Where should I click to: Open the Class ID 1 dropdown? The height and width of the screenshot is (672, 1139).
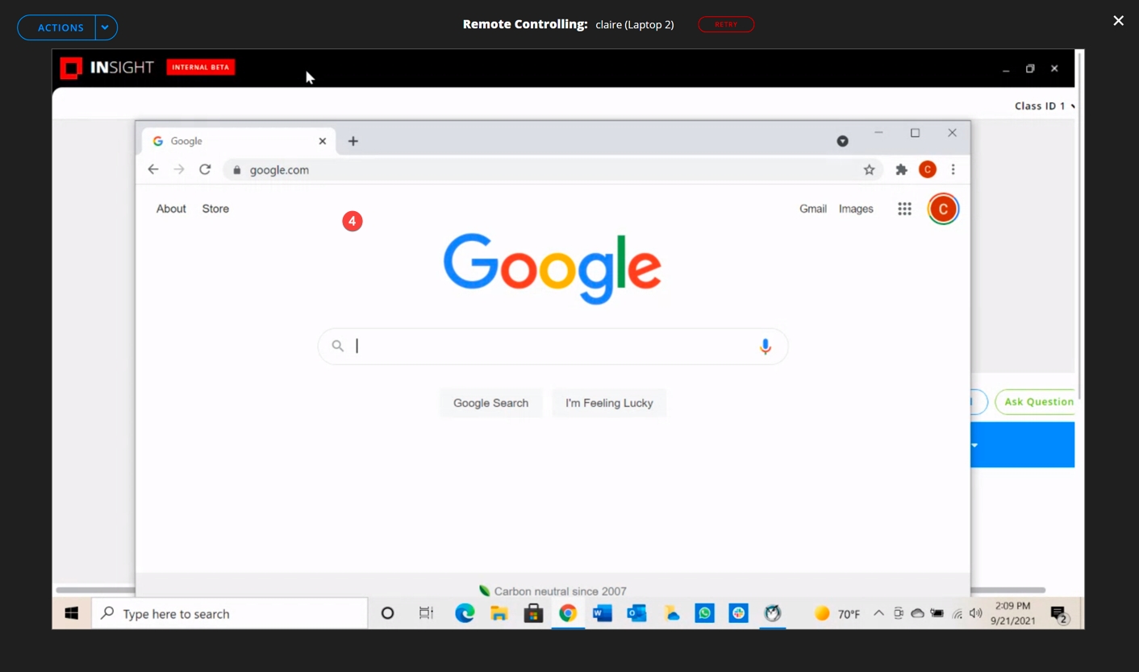(1044, 106)
